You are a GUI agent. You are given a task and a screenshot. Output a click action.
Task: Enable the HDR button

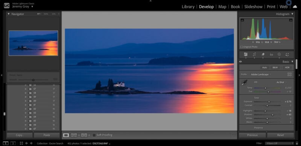pos(287,68)
